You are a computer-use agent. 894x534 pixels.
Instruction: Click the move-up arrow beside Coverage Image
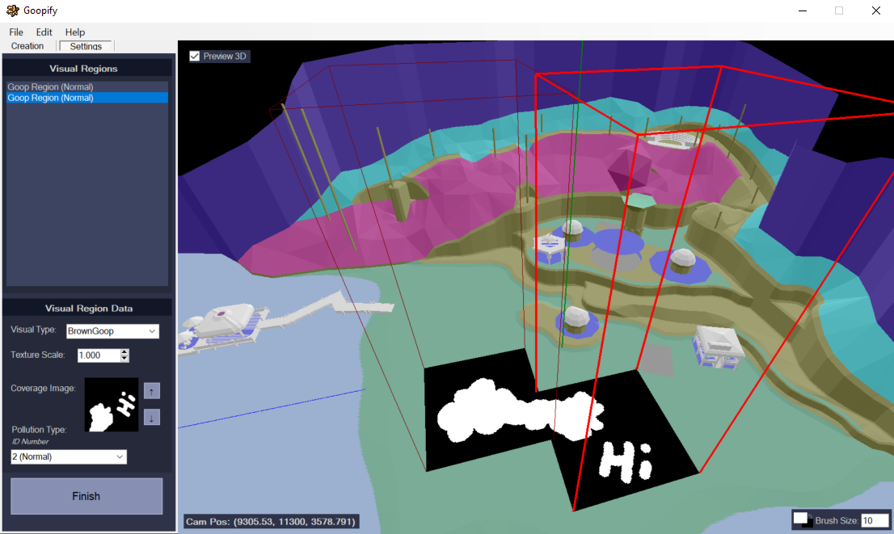coord(152,391)
